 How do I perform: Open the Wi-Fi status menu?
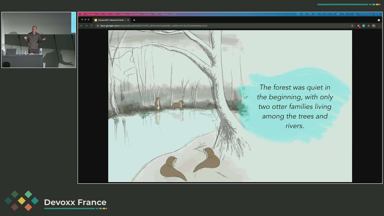click(x=345, y=14)
